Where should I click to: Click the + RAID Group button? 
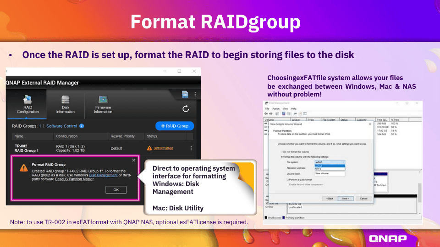tap(175, 126)
